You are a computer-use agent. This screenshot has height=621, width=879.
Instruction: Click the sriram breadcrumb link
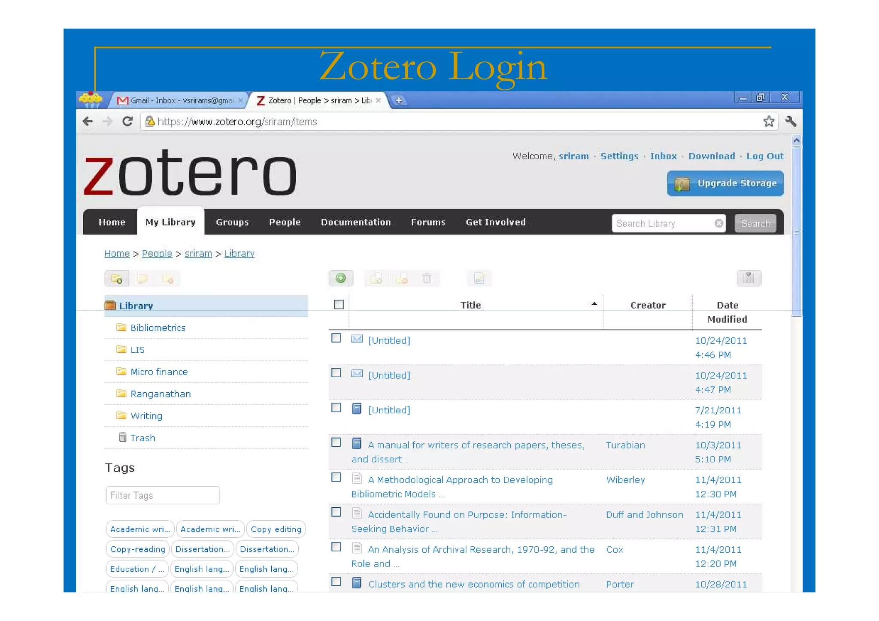[x=198, y=254]
